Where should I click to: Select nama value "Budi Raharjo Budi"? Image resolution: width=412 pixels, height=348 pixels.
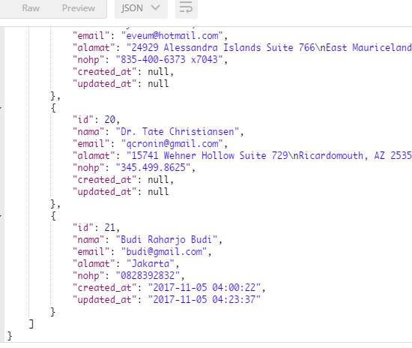click(166, 240)
